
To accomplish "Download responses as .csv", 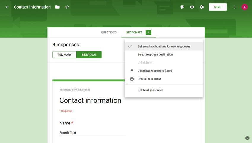I will (154, 71).
